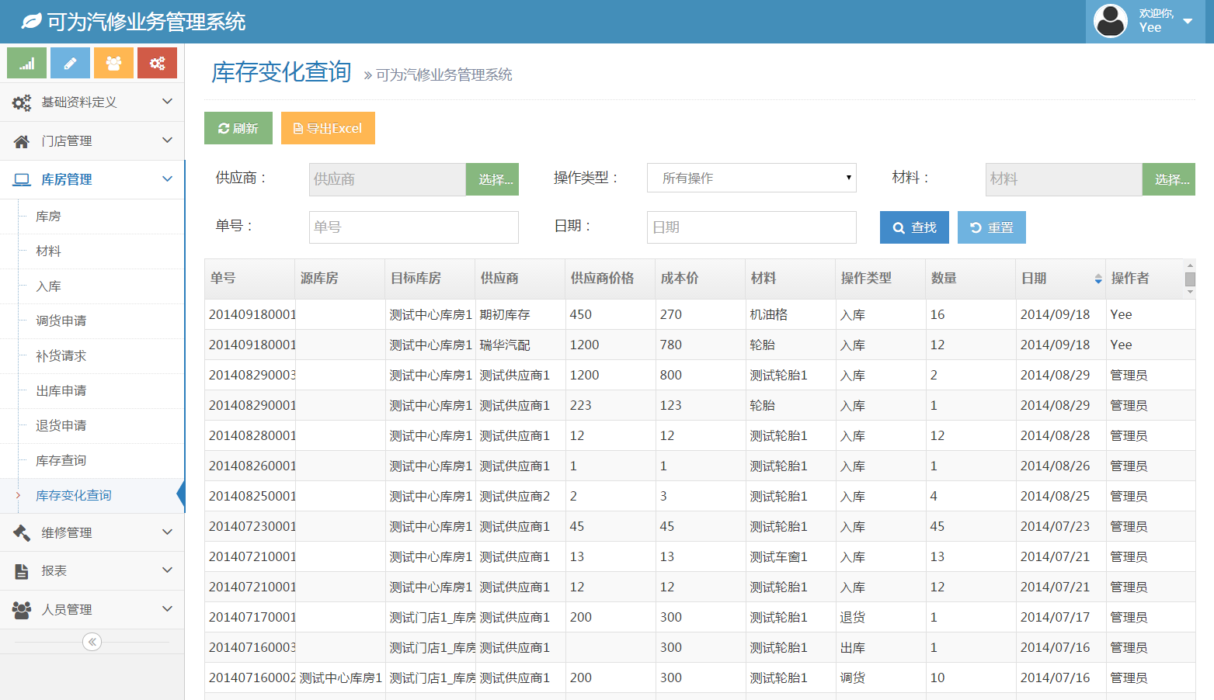Open 库存查询 in sidebar submenu
Screen dimensions: 1214x700
click(61, 461)
